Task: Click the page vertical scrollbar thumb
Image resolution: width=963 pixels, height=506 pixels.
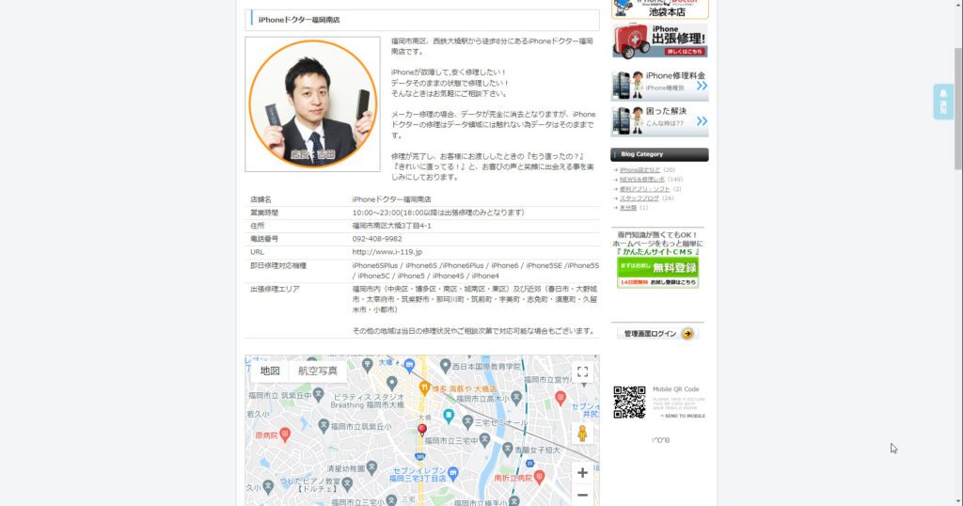Action: pyautogui.click(x=958, y=108)
